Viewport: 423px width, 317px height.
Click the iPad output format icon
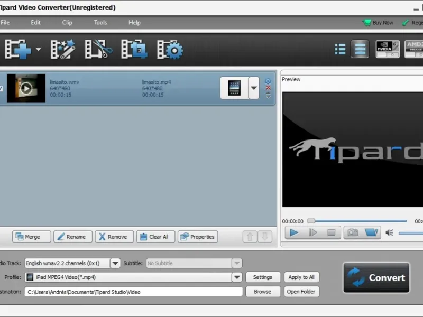[x=234, y=88]
